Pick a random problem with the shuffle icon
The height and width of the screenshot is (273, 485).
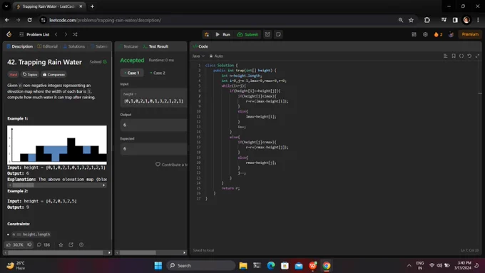[75, 34]
